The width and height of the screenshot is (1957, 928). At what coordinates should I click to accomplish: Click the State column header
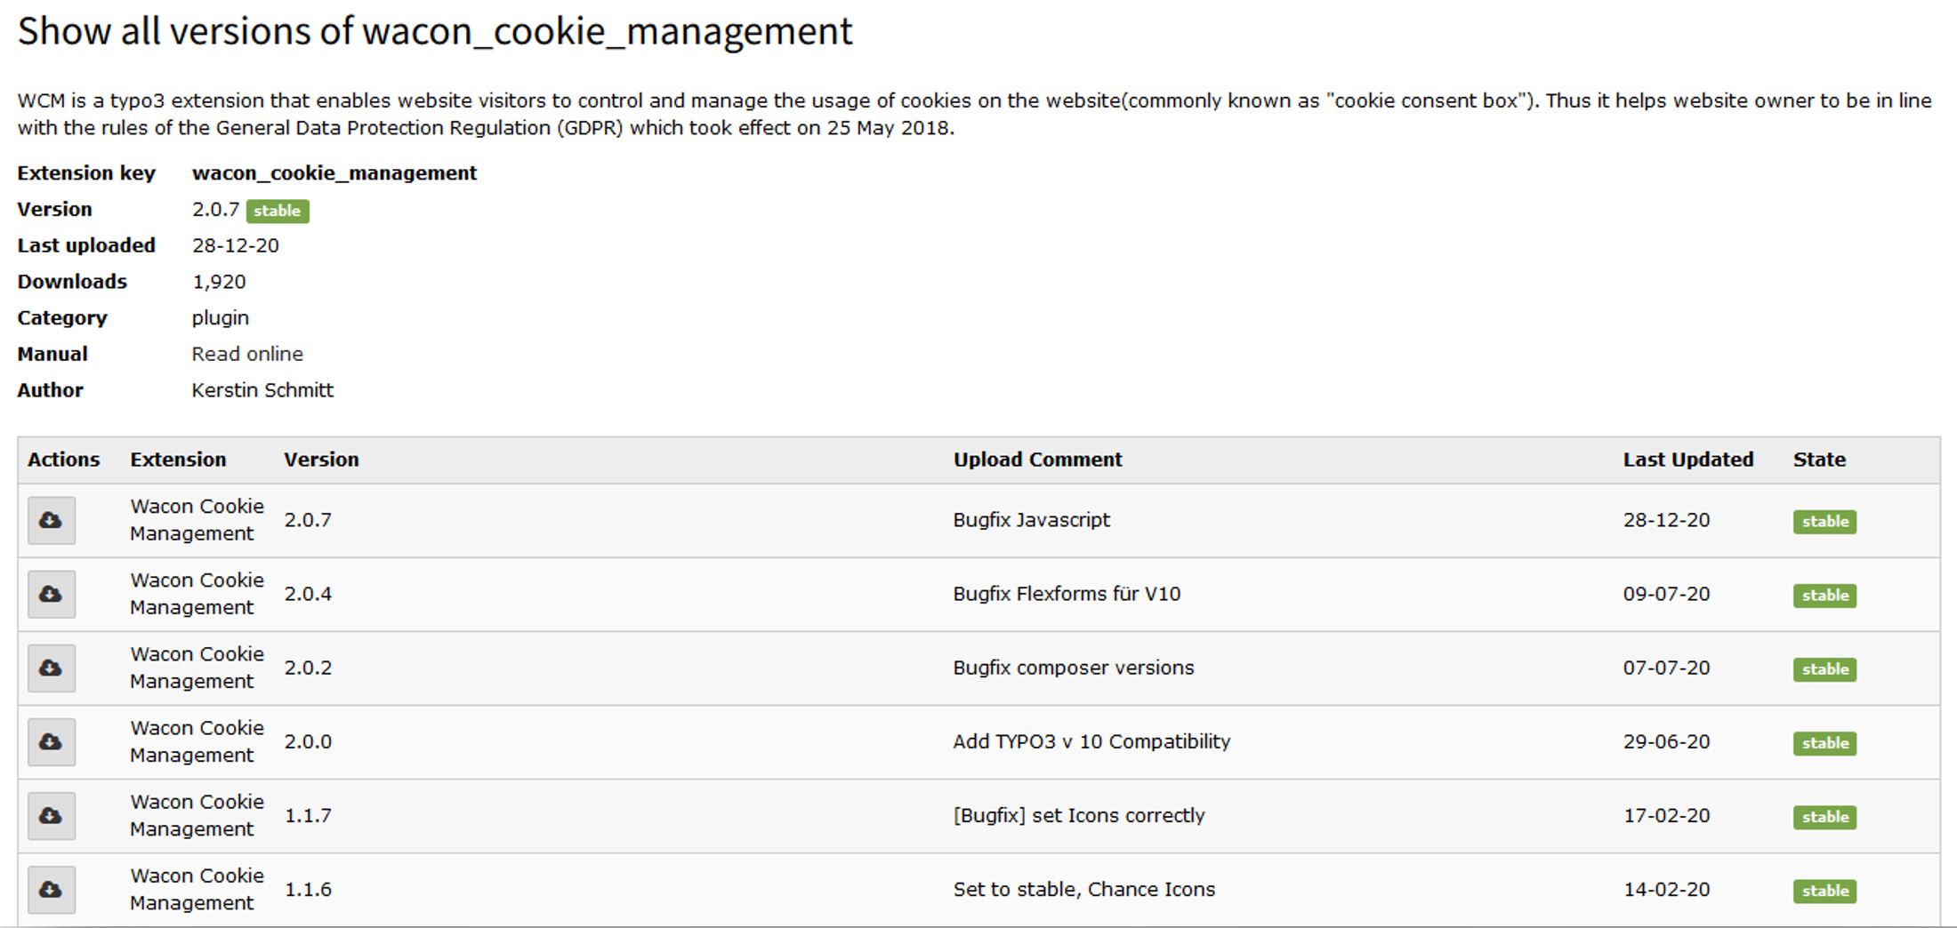(1819, 460)
